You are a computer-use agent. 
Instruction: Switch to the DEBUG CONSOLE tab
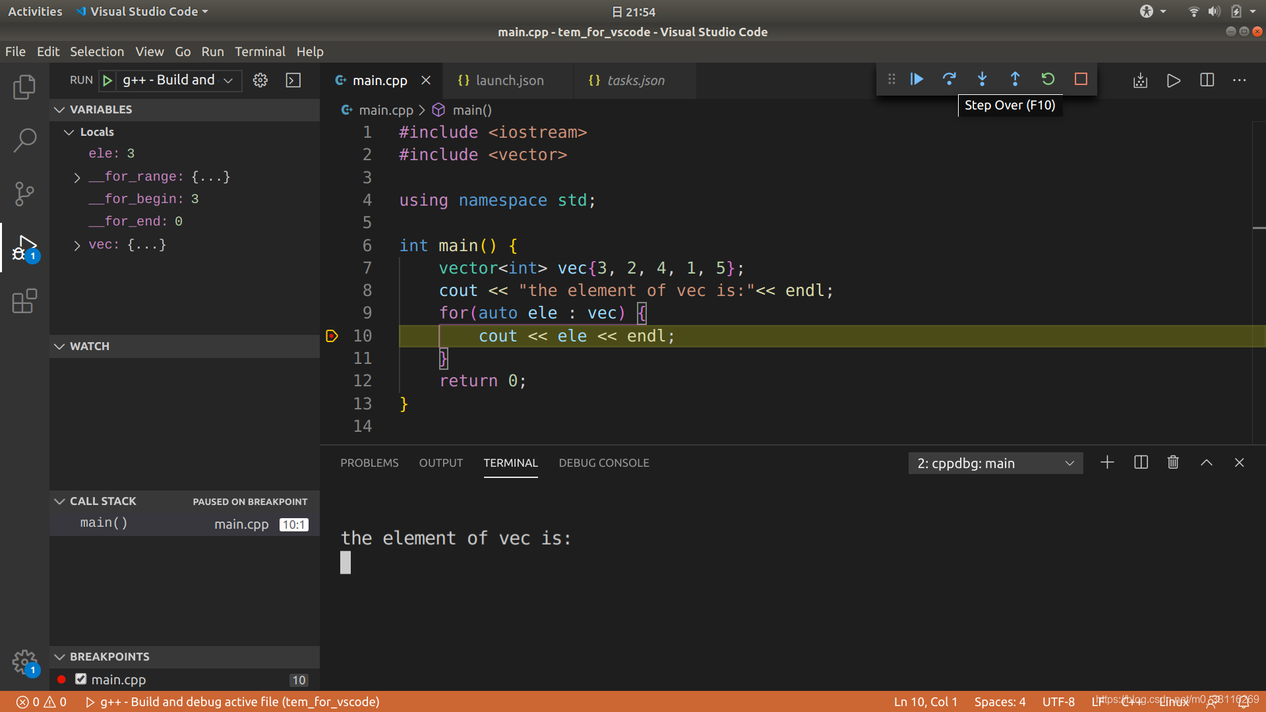(x=603, y=463)
